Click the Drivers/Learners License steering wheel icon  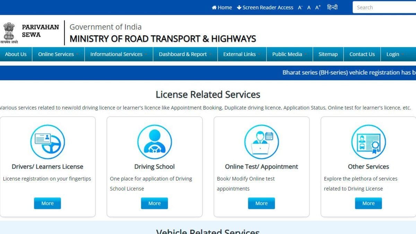(x=47, y=142)
